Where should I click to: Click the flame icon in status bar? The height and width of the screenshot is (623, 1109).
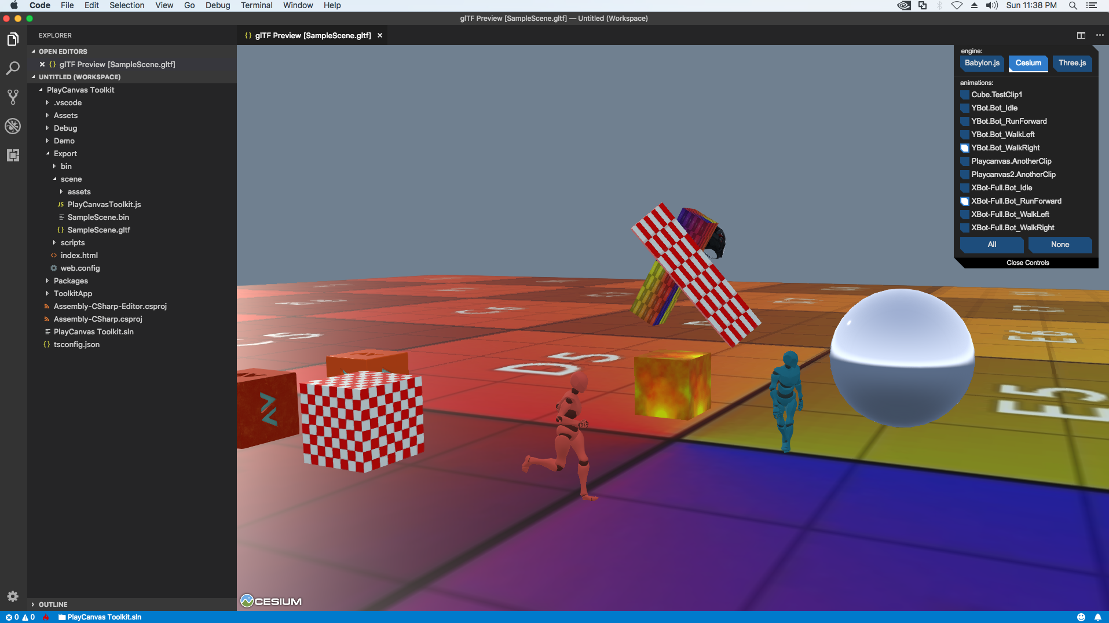(x=46, y=617)
